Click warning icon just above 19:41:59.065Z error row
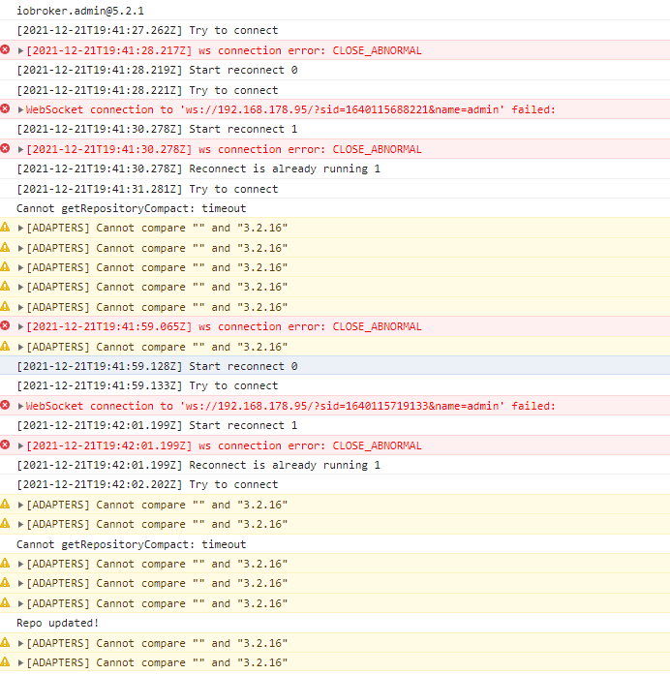This screenshot has height=675, width=670. click(x=5, y=306)
